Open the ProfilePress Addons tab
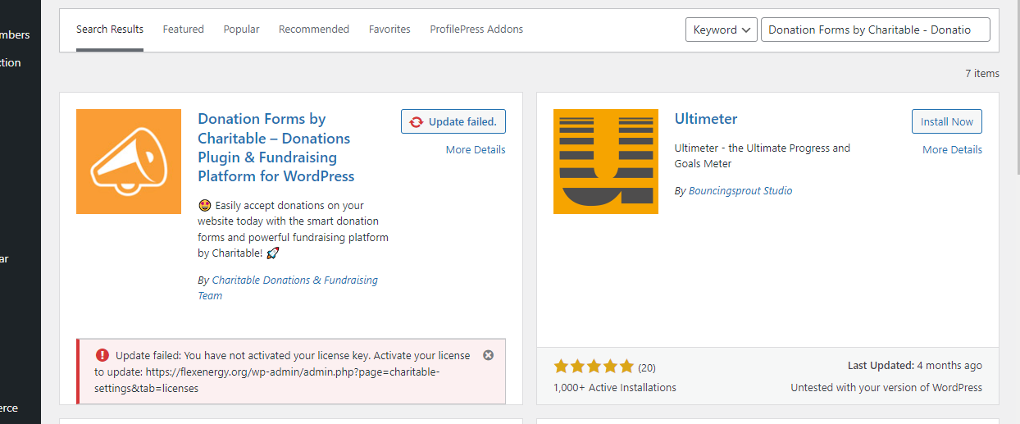The height and width of the screenshot is (424, 1020). (476, 30)
